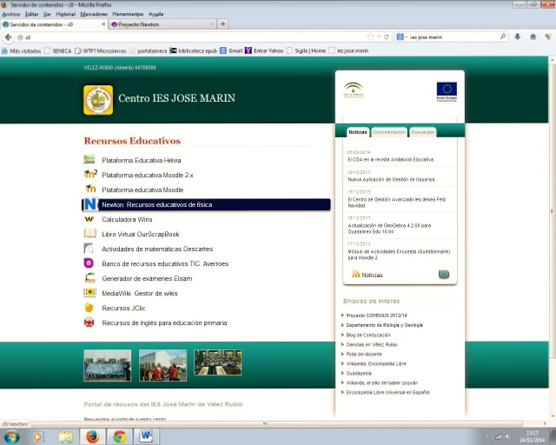This screenshot has height=445, width=556.
Task: Switch to the Descargas tab in news panel
Action: (x=422, y=132)
